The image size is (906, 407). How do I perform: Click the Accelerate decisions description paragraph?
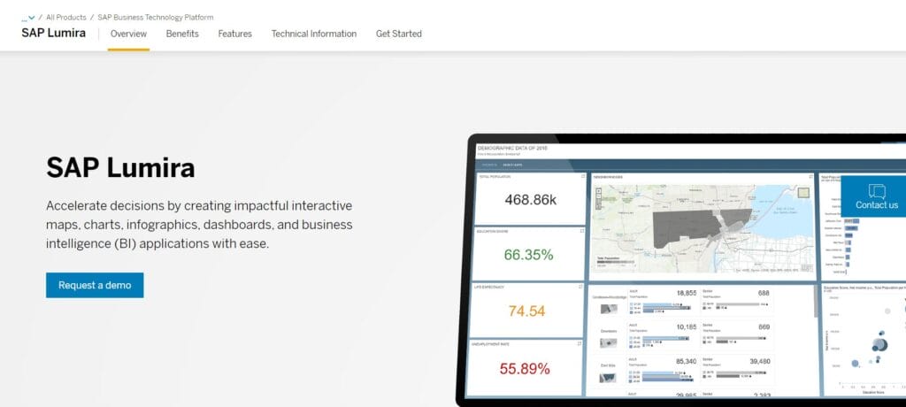[199, 225]
